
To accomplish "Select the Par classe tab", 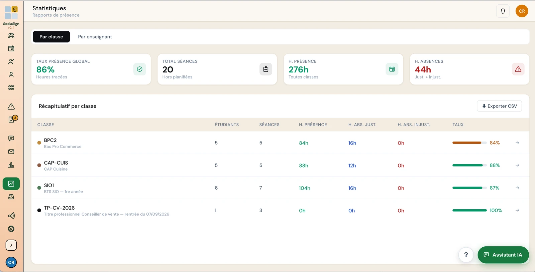I will coord(51,37).
